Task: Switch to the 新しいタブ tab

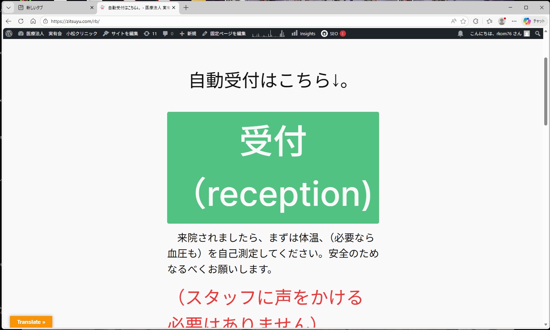Action: click(55, 8)
